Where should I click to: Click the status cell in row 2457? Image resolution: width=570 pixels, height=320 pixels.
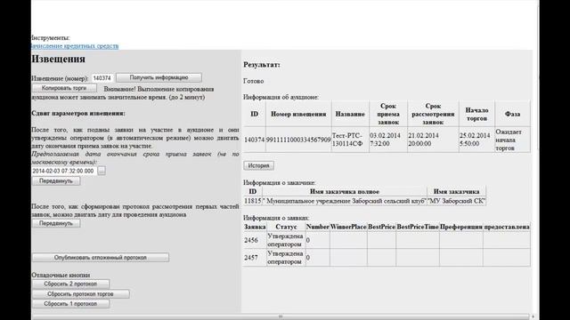pyautogui.click(x=286, y=258)
